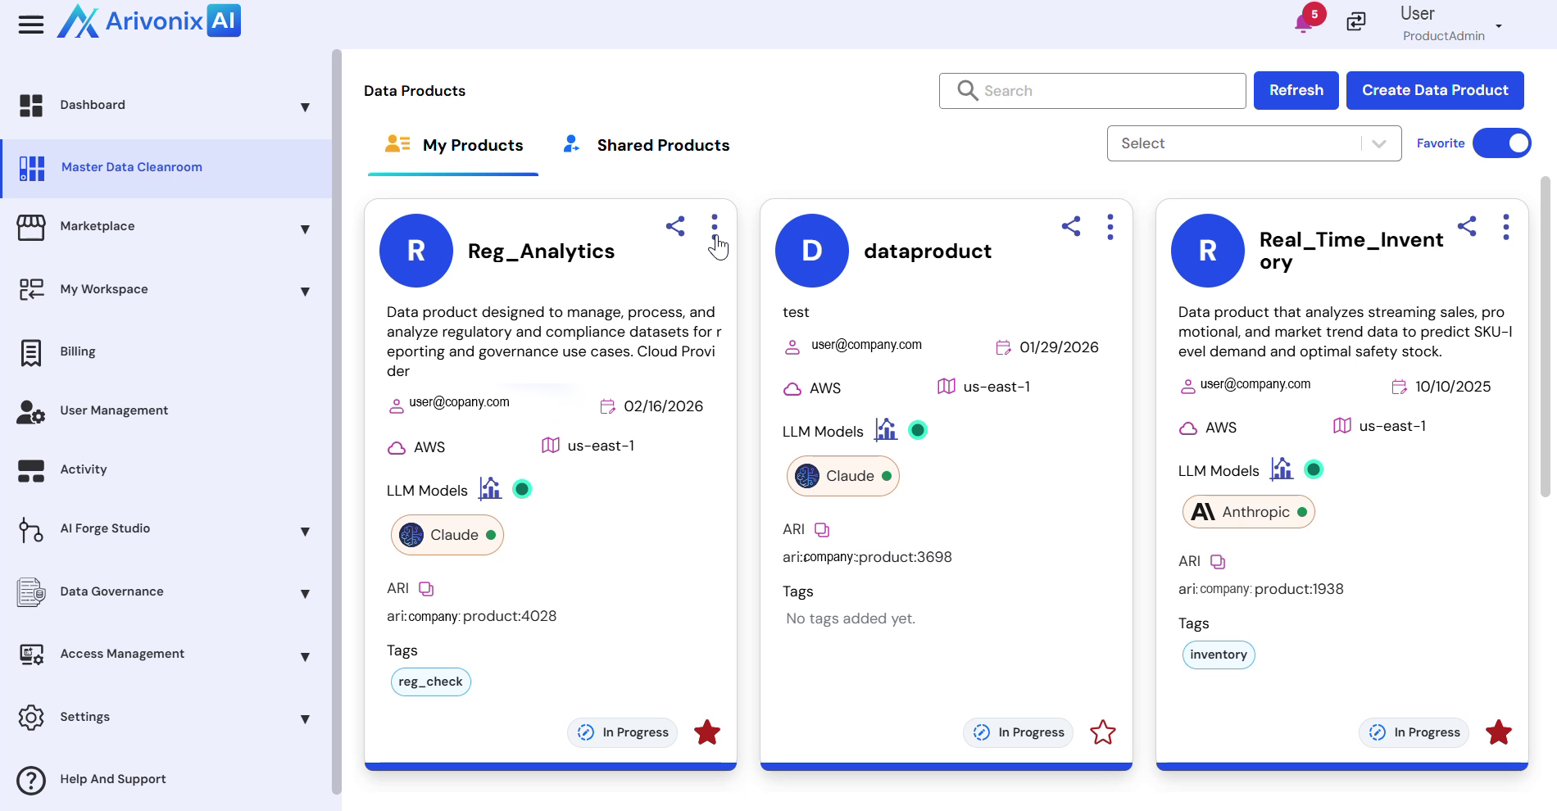Open the Select dropdown filter
The height and width of the screenshot is (811, 1557).
pos(1253,143)
